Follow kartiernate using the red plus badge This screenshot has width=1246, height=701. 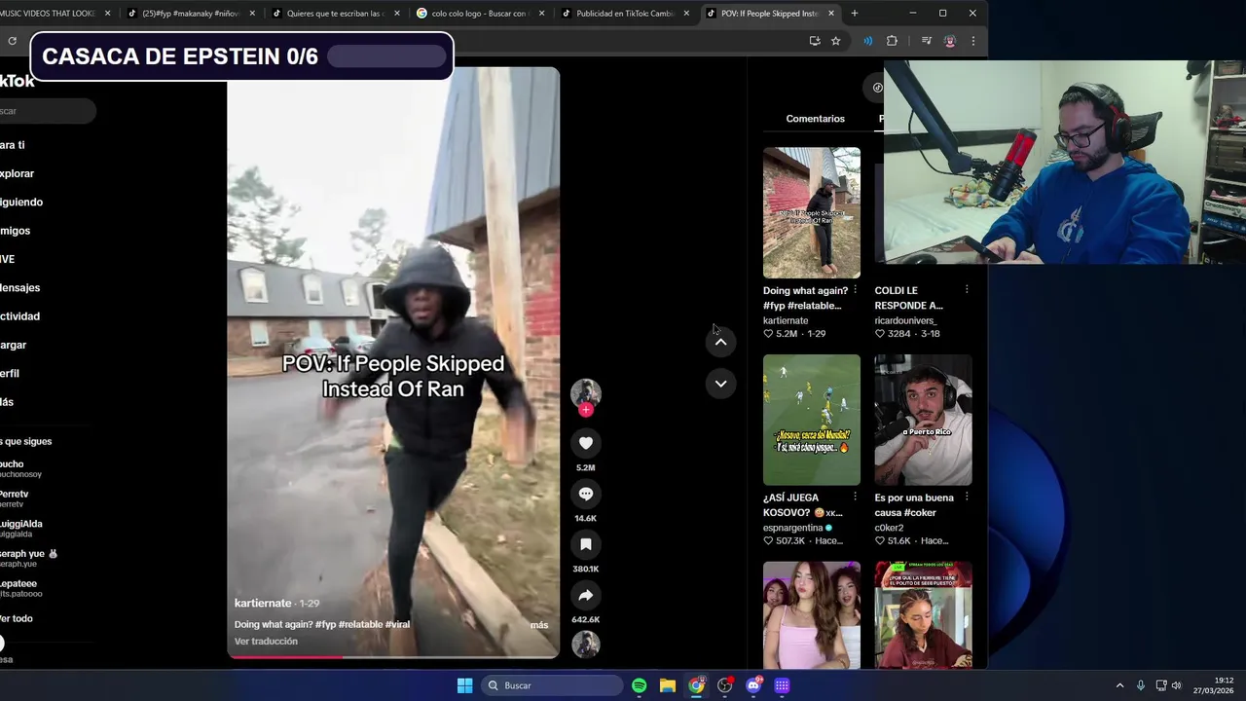tap(585, 411)
